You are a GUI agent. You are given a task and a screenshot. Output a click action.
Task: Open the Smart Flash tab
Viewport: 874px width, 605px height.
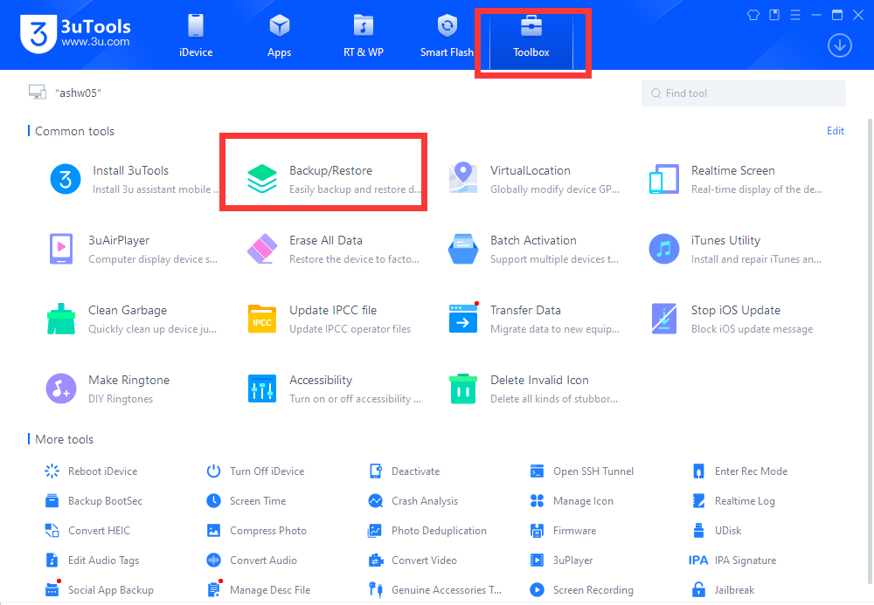pos(447,35)
